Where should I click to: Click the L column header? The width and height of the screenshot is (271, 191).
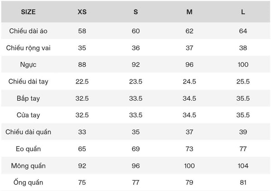point(243,12)
